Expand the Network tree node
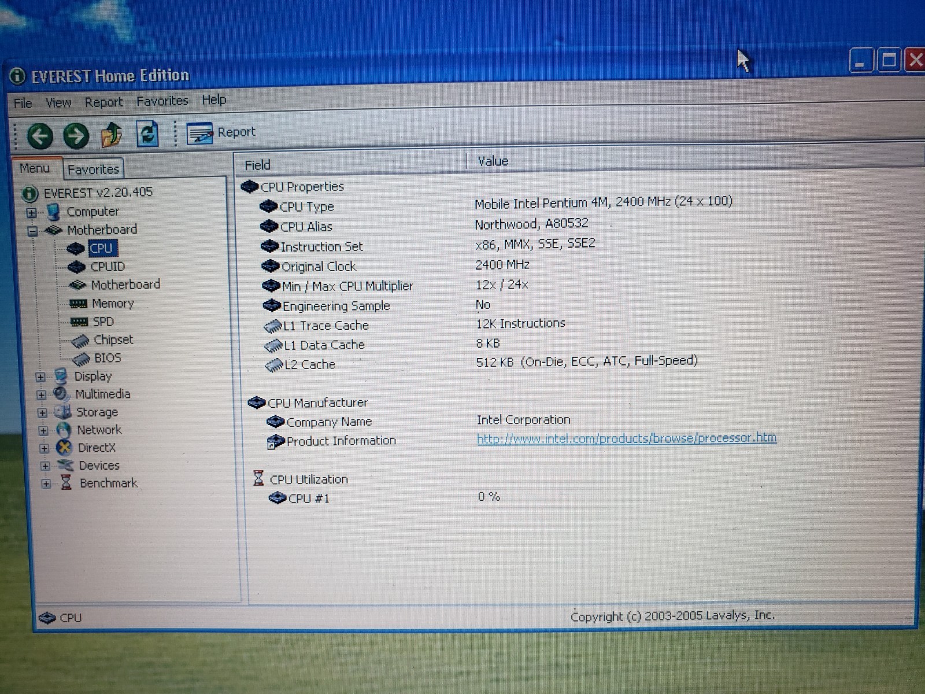The width and height of the screenshot is (925, 694). 43,431
